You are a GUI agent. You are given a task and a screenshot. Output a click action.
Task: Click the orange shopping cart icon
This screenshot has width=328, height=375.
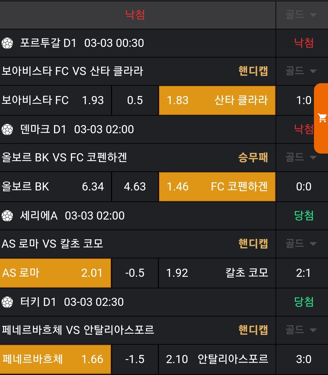click(322, 118)
